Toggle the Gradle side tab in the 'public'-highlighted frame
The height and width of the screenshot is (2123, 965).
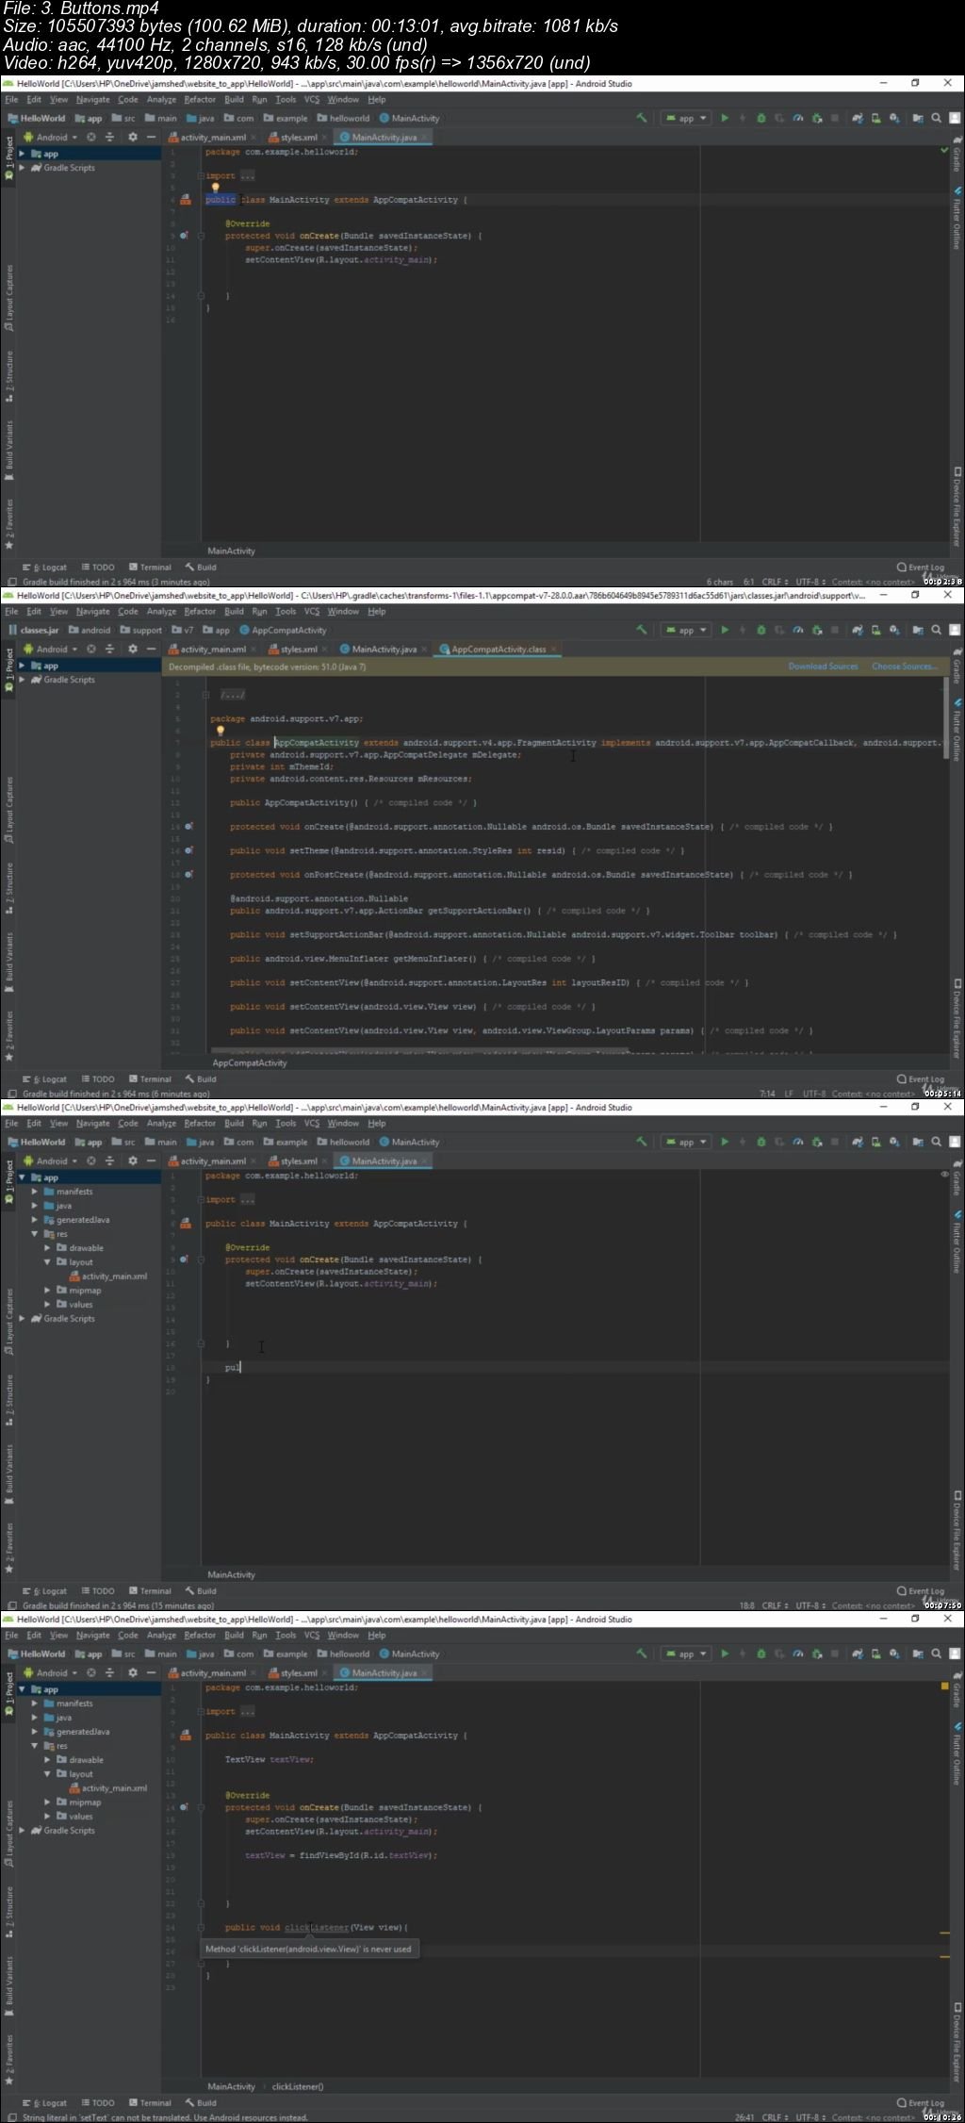pyautogui.click(x=956, y=156)
